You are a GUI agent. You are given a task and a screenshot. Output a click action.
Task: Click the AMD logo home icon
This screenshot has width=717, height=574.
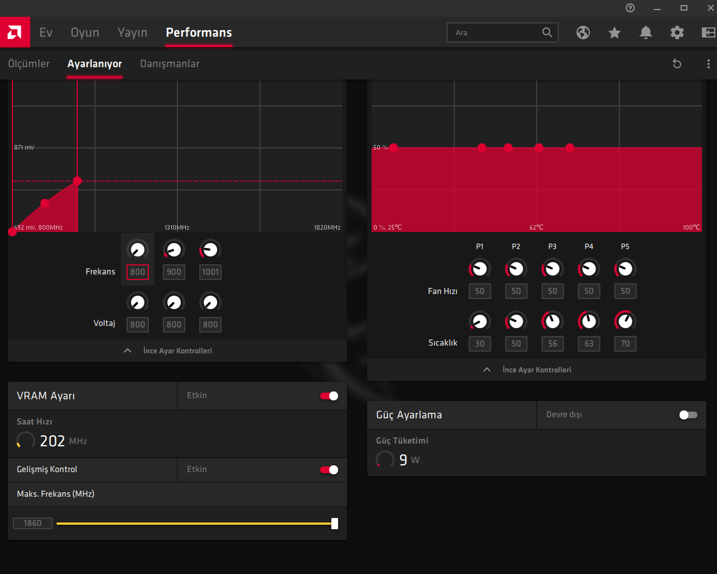[15, 32]
